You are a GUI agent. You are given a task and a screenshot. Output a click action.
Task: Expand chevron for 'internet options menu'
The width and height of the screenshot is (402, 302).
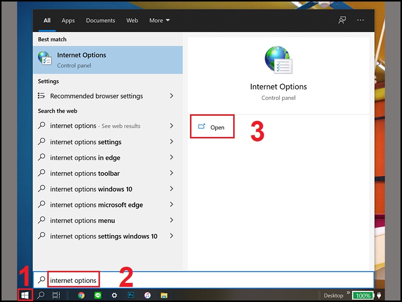(171, 220)
